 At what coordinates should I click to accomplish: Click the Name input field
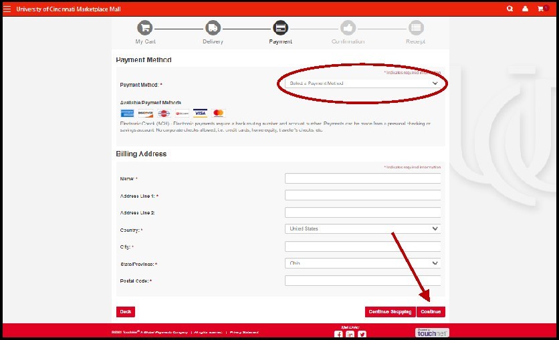coord(362,178)
